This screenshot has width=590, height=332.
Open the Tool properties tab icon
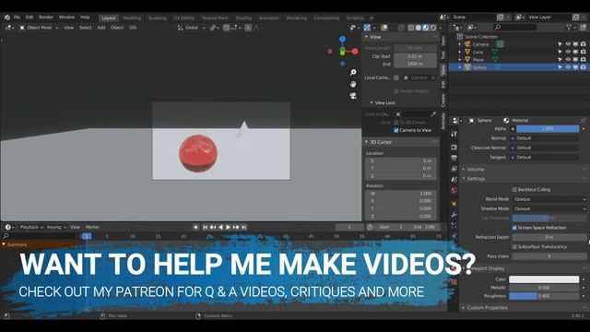pos(454,134)
